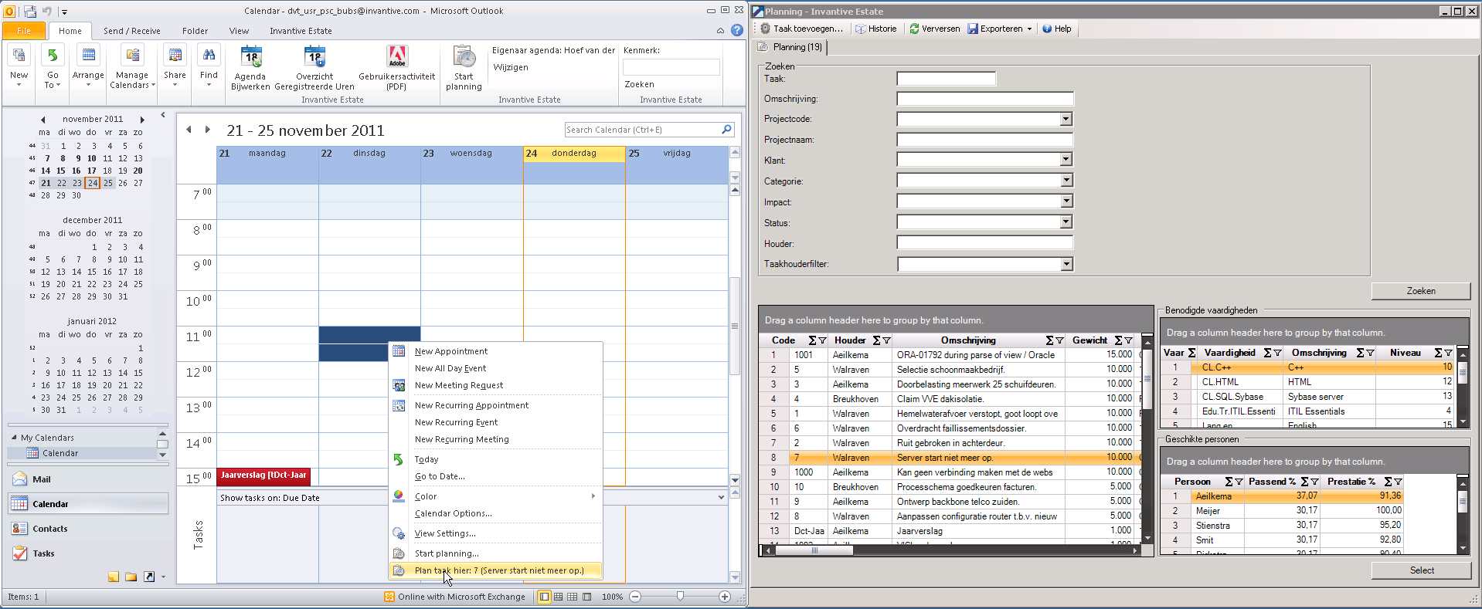Viewport: 1482px width, 609px height.
Task: Open Contacts in navigation pane
Action: tap(87, 529)
